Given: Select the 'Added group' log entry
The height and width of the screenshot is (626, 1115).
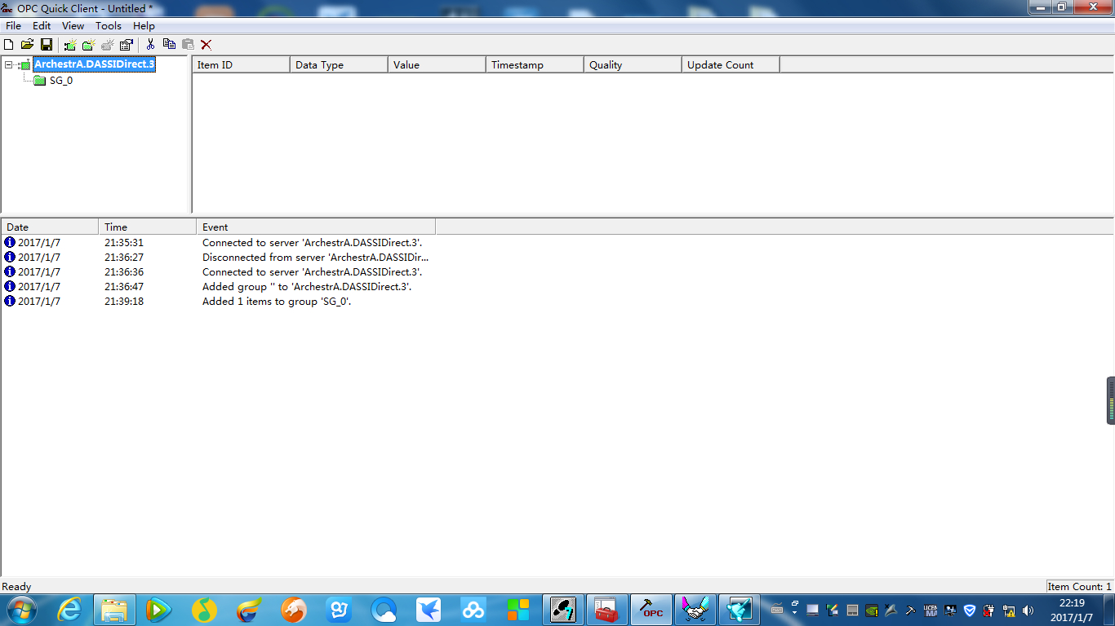Looking at the screenshot, I should pos(307,287).
